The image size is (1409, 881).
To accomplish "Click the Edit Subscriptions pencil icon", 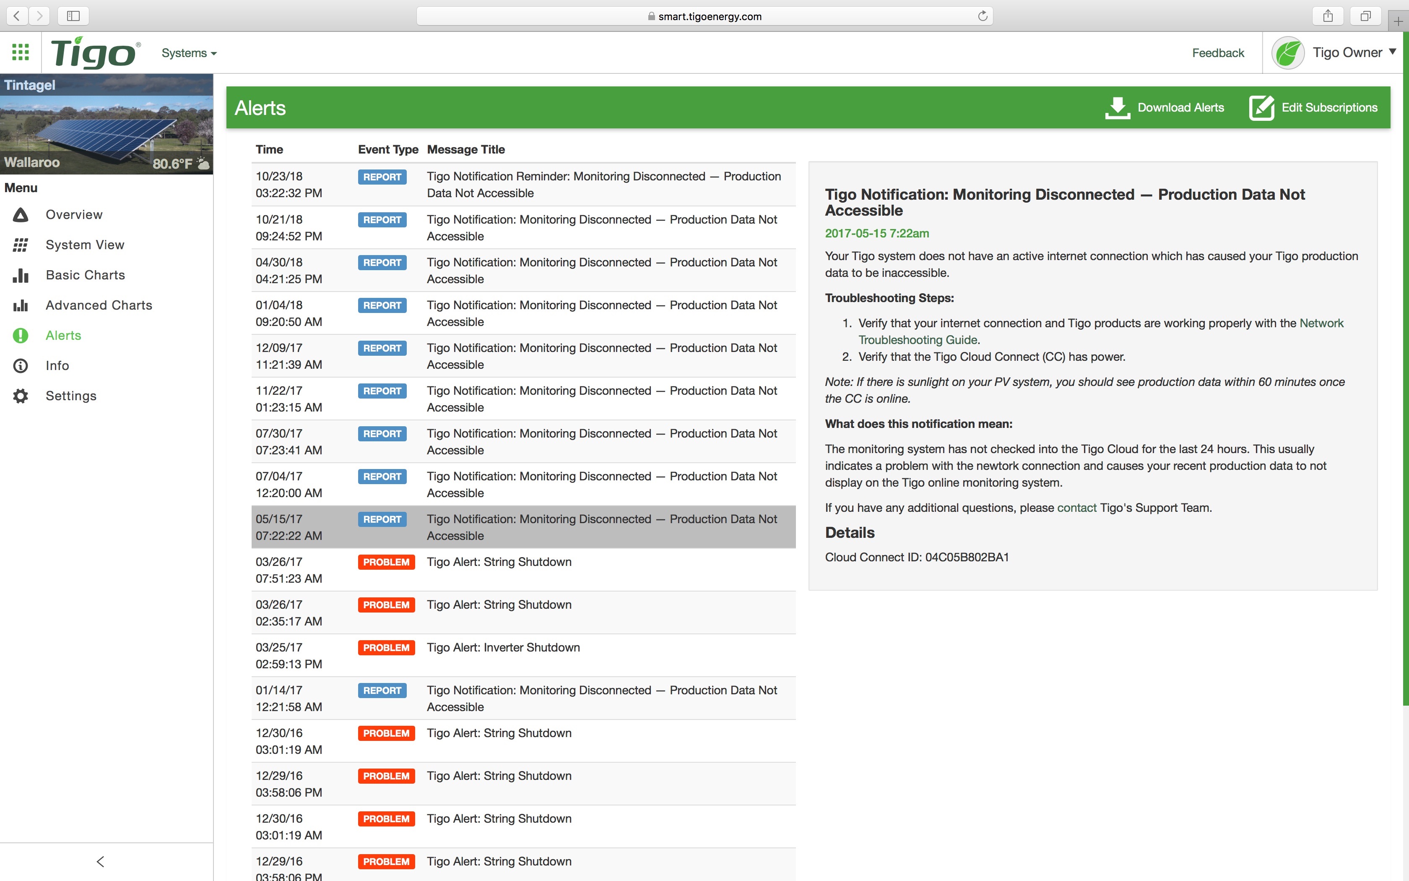I will (1262, 108).
